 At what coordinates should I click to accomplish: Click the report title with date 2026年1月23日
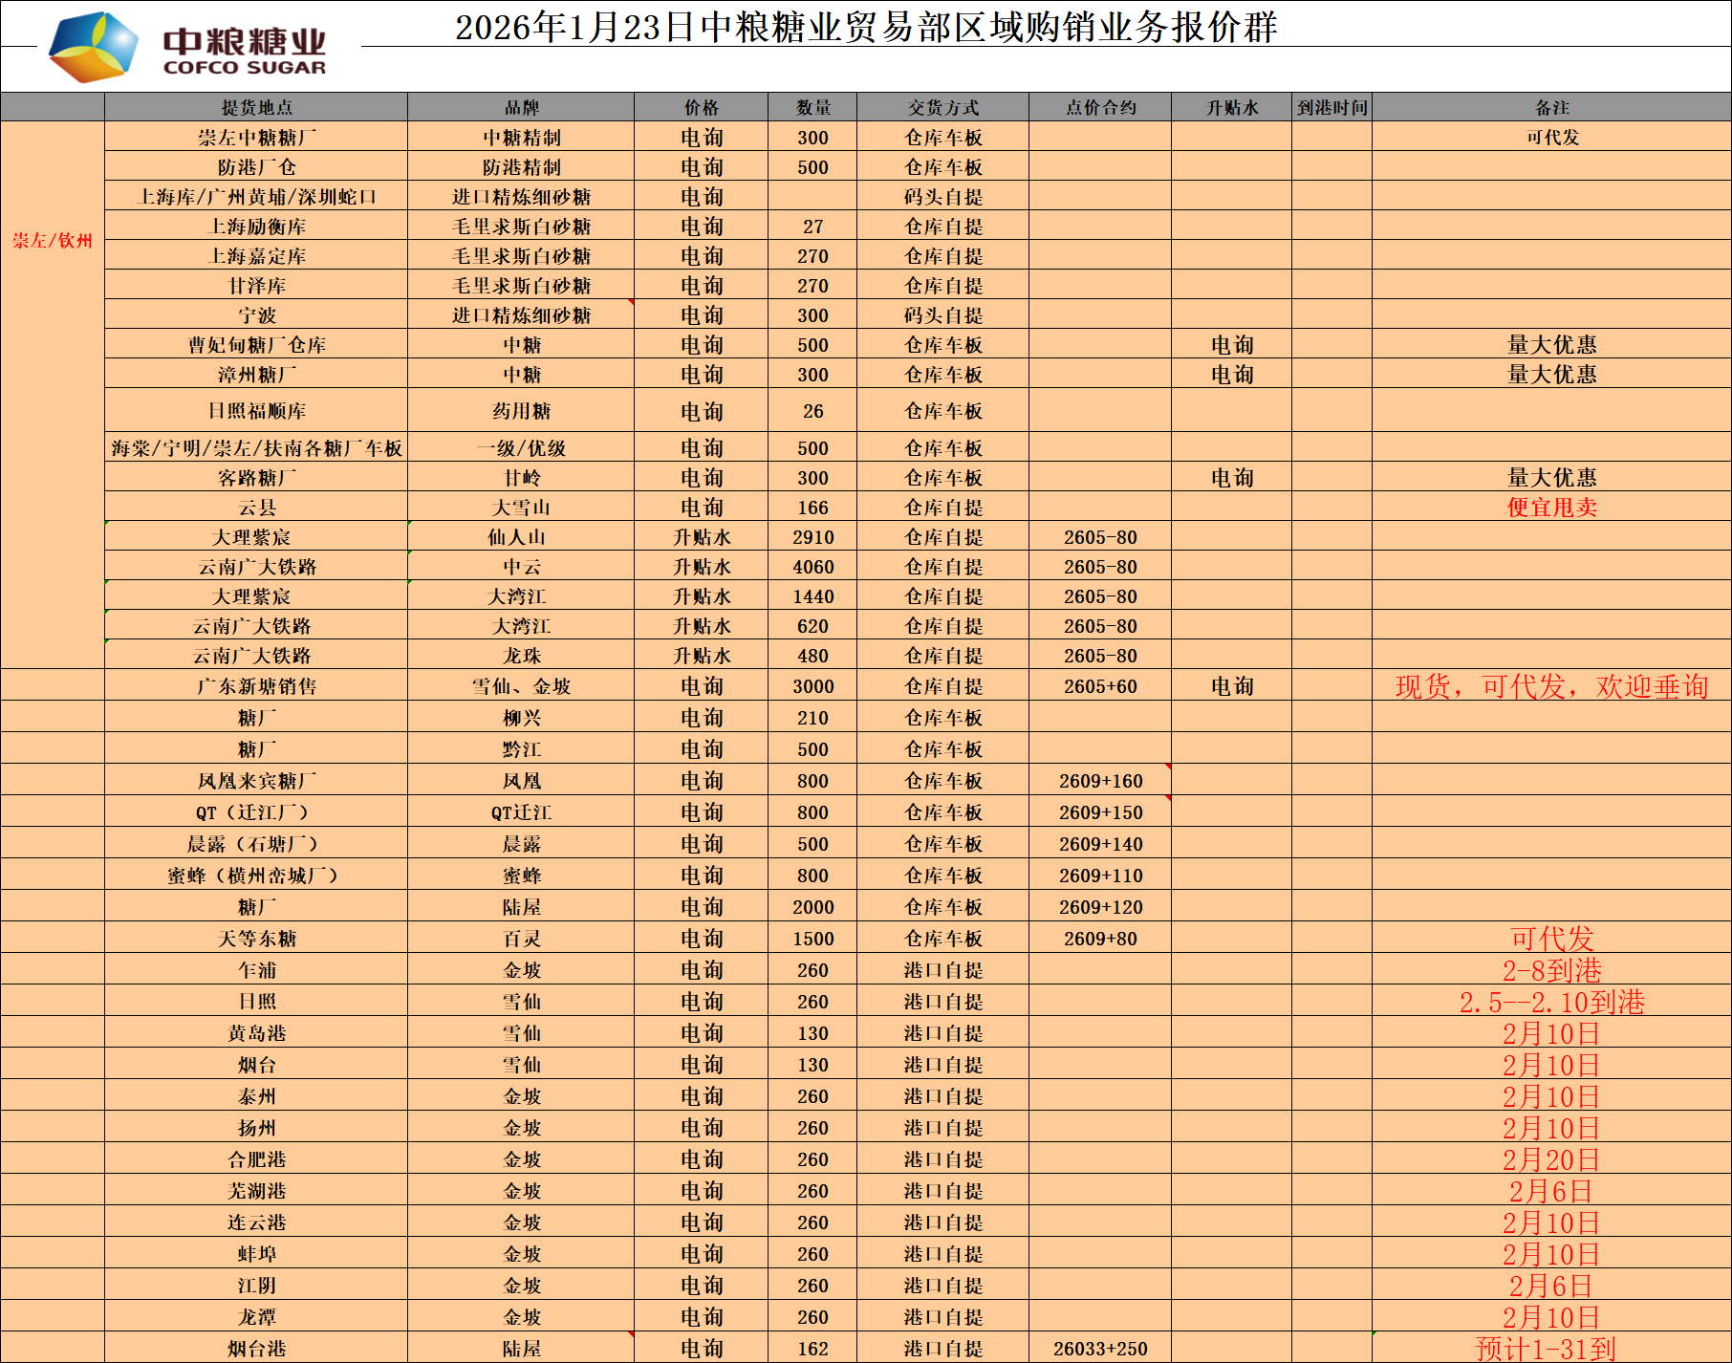[x=865, y=28]
